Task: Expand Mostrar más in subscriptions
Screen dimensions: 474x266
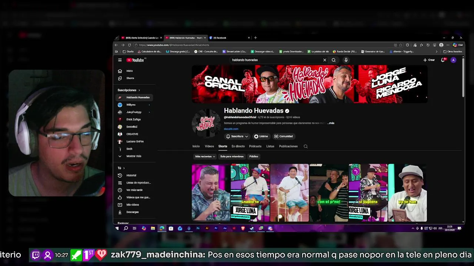Action: pyautogui.click(x=134, y=156)
